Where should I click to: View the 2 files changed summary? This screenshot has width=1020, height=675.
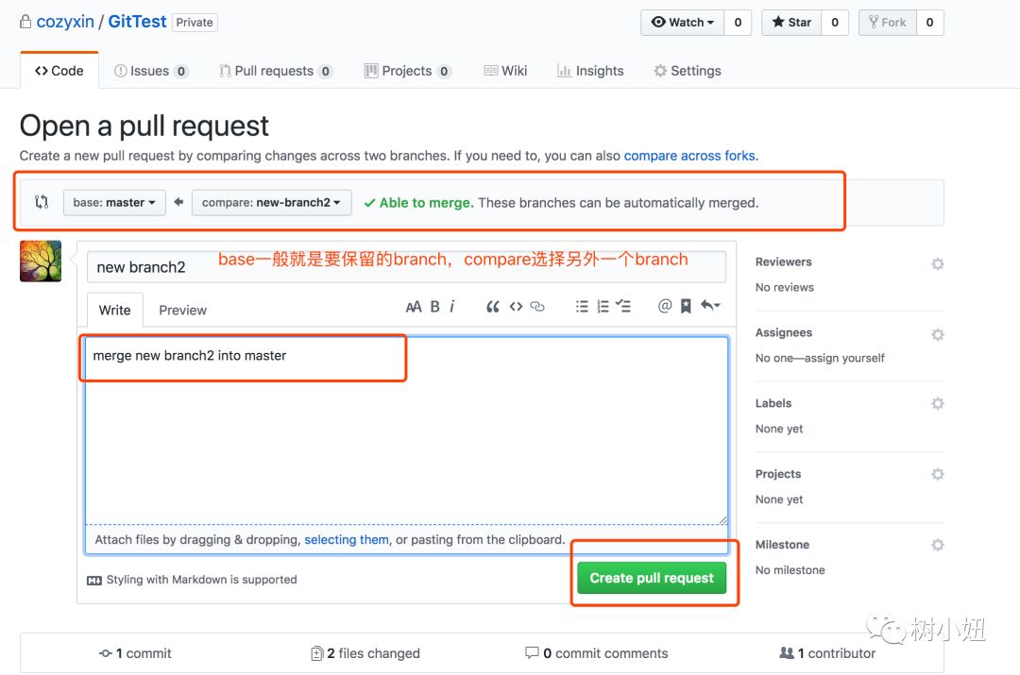tap(365, 653)
